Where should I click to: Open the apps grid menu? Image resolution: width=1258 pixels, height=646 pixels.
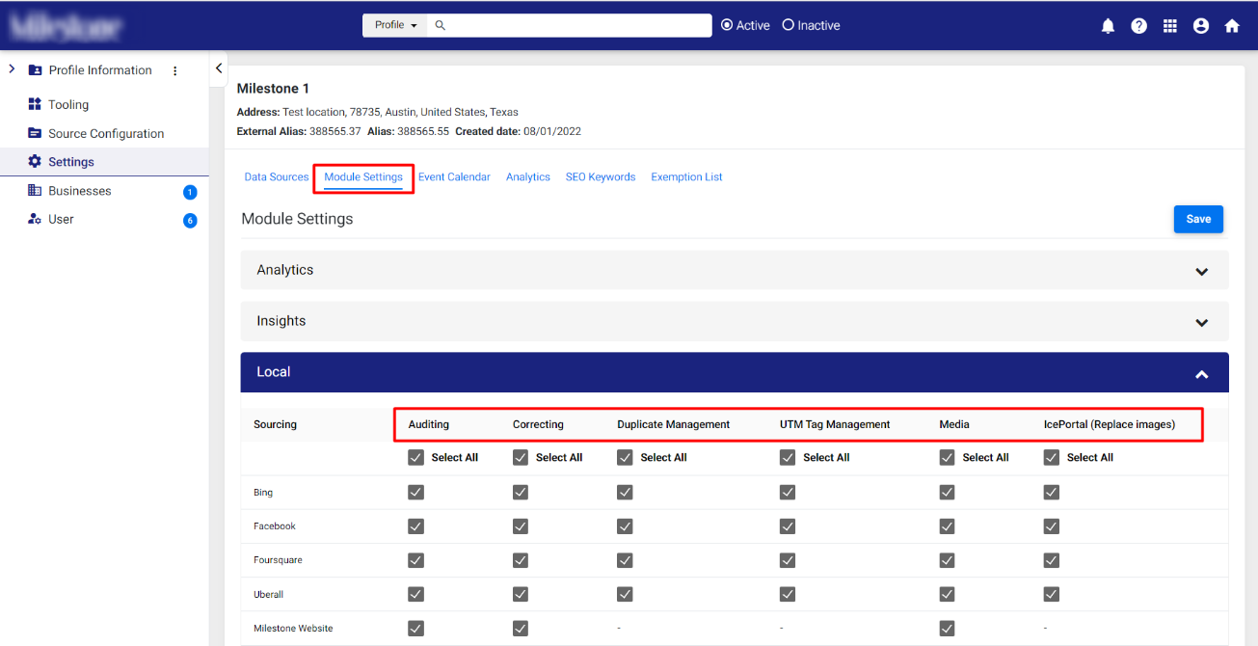(1169, 26)
